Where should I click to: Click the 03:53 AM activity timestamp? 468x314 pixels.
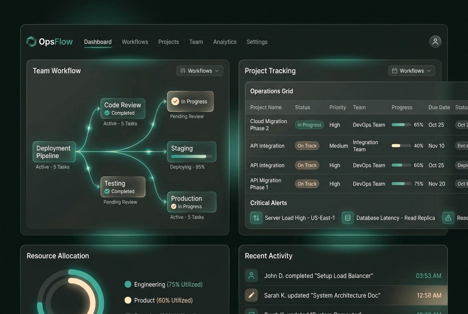(428, 276)
